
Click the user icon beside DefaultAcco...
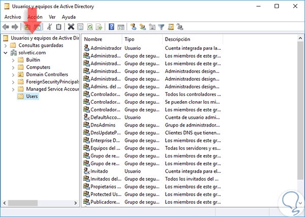coord(86,117)
